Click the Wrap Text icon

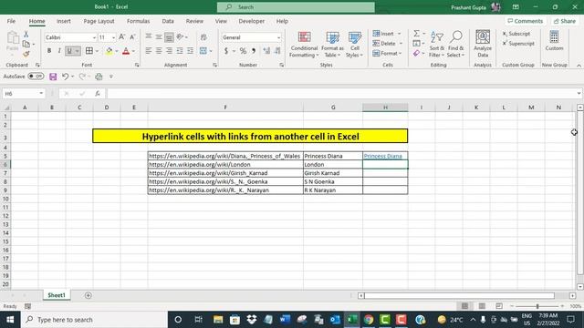point(203,37)
